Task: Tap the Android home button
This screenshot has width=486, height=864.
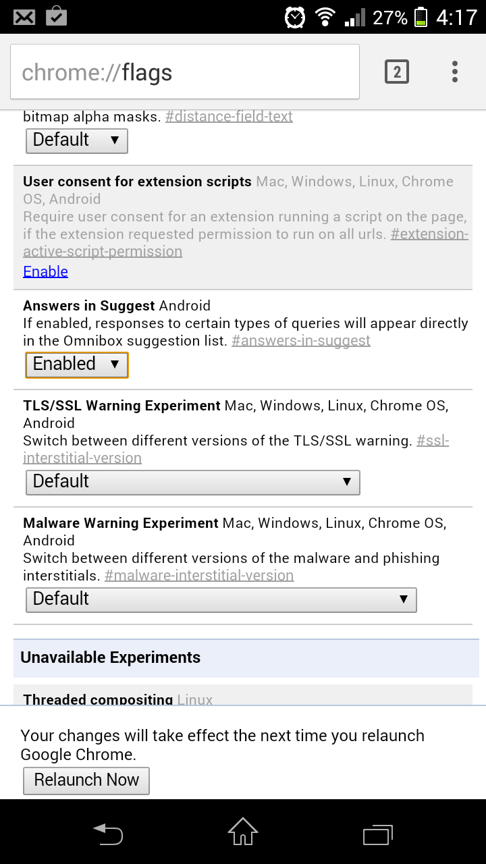Action: click(x=243, y=832)
